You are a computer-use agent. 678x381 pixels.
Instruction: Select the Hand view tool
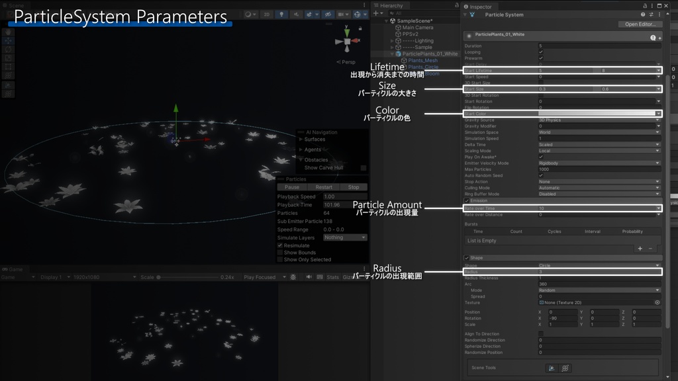click(8, 32)
